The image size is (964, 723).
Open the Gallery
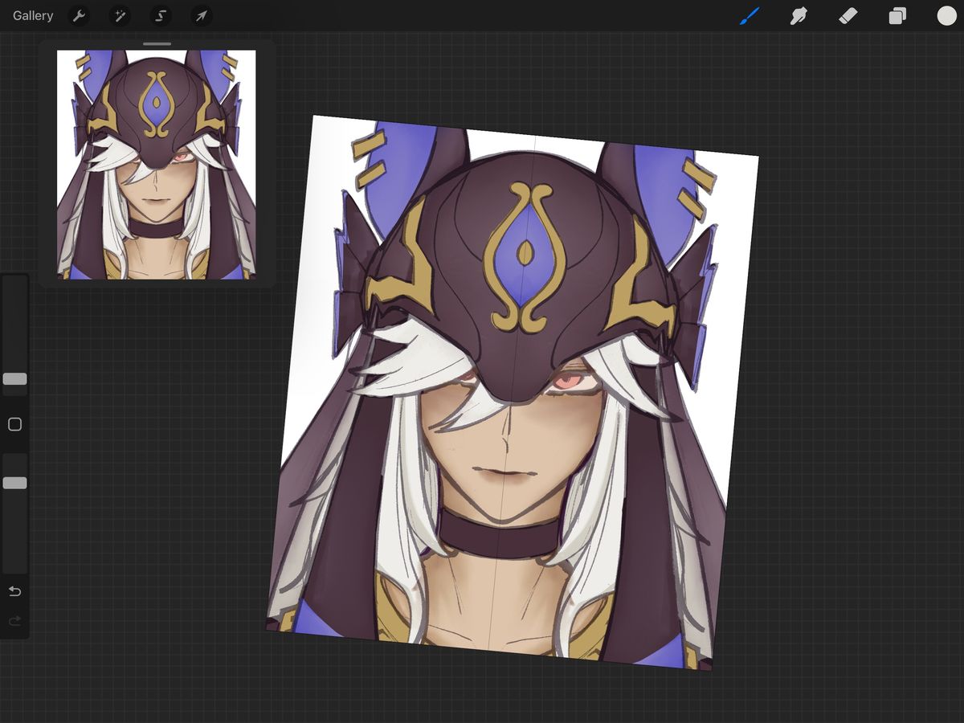33,16
